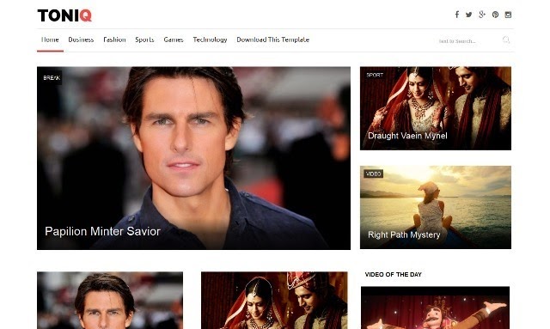Open the cartoon puppet video thumbnail
Screen dimensions: 550x329
[436, 308]
